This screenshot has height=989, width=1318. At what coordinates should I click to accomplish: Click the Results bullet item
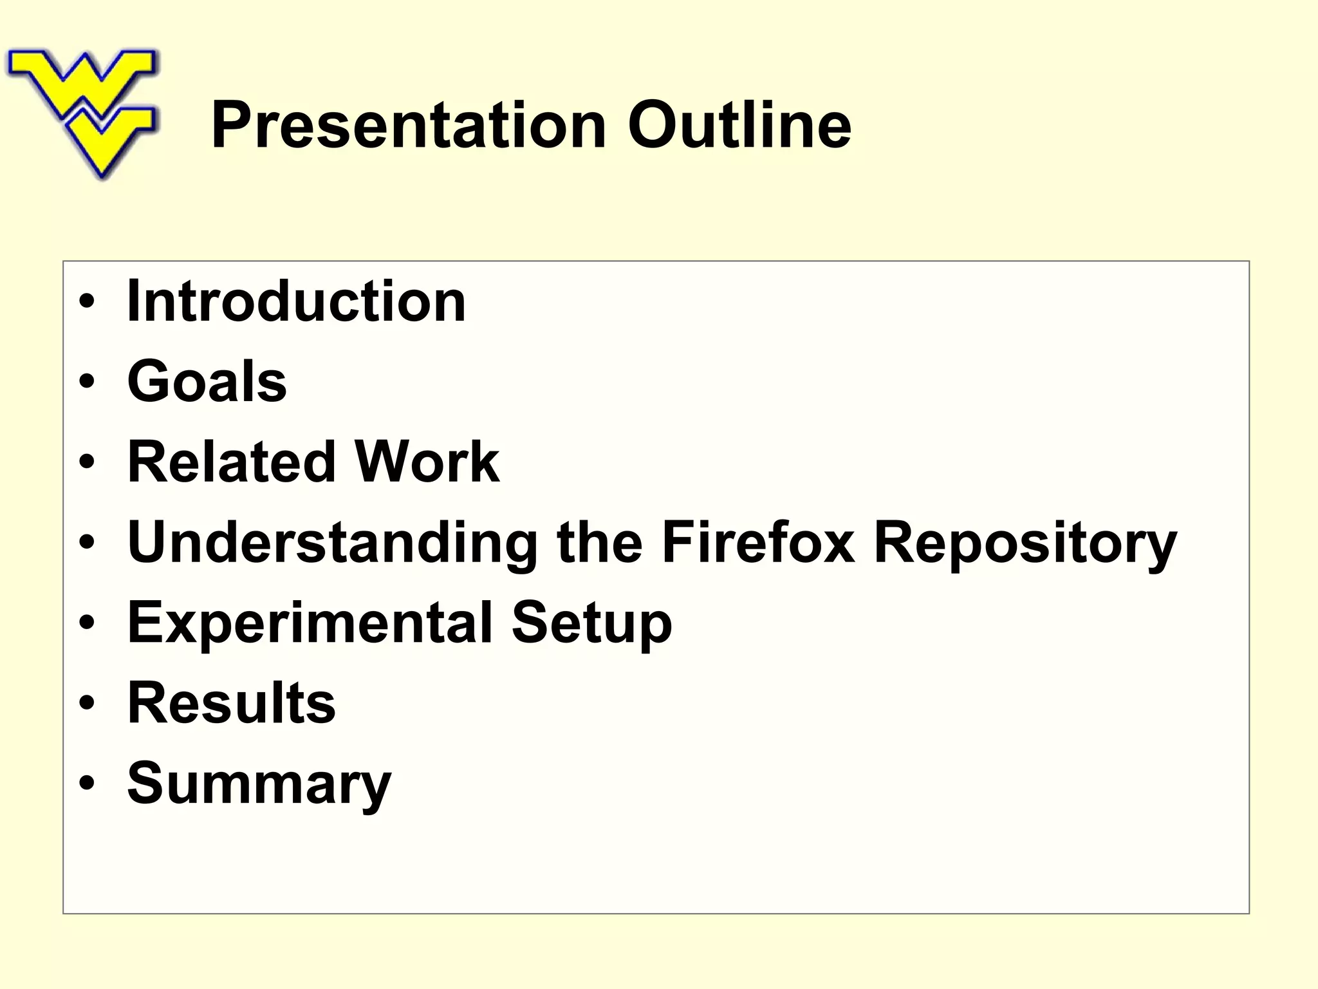(232, 702)
